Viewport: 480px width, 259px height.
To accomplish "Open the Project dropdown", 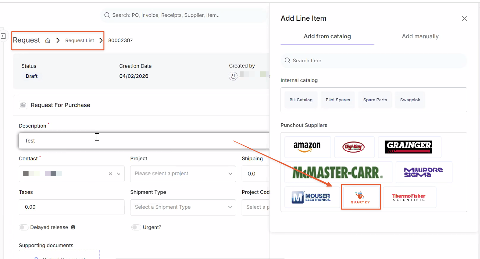I will coord(183,174).
